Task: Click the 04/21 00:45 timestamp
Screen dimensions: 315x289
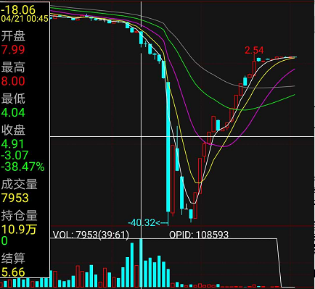Action: point(25,19)
